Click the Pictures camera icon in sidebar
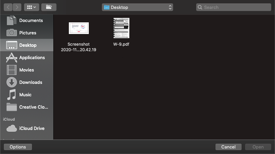 pos(12,33)
